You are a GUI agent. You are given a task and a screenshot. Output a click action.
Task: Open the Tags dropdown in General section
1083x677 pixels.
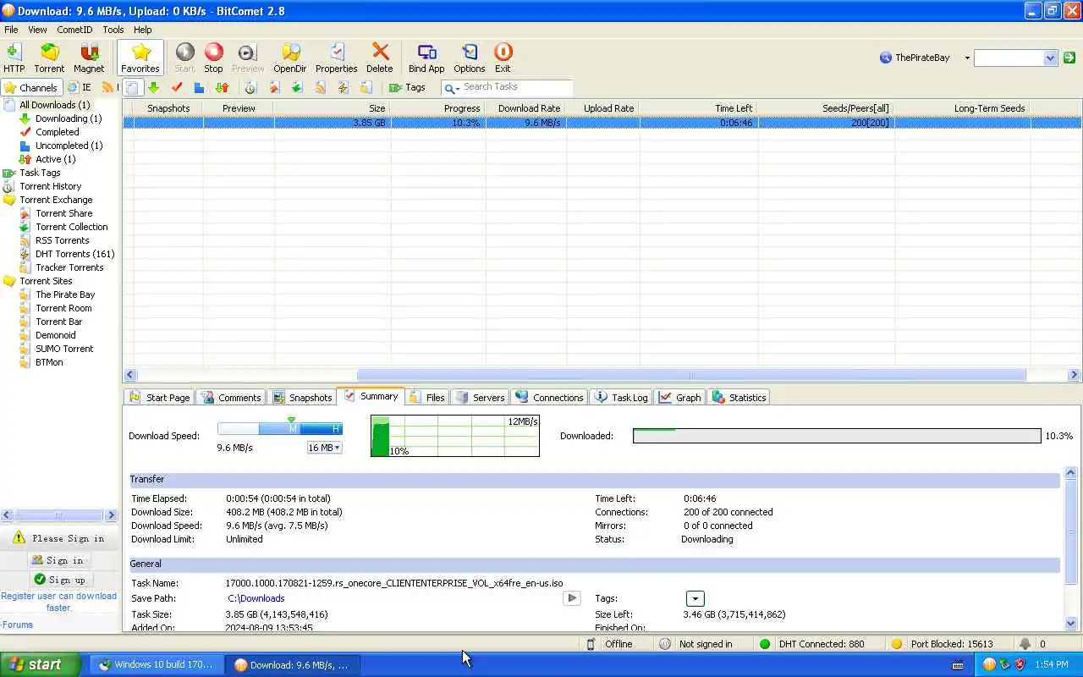(694, 599)
